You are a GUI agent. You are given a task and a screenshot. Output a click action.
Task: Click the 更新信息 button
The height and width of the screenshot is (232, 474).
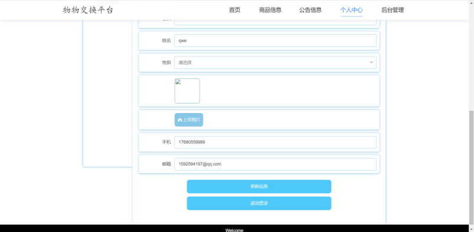[x=259, y=187]
